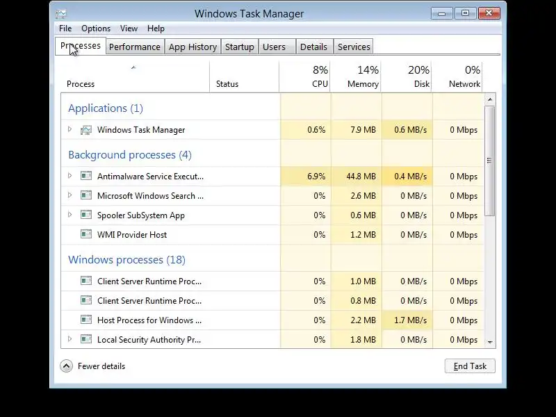
Task: Switch to the App History tab
Action: pyautogui.click(x=193, y=47)
